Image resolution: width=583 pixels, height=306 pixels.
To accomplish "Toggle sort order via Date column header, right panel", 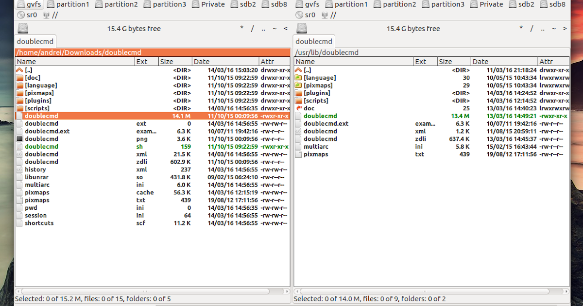I will tap(504, 61).
